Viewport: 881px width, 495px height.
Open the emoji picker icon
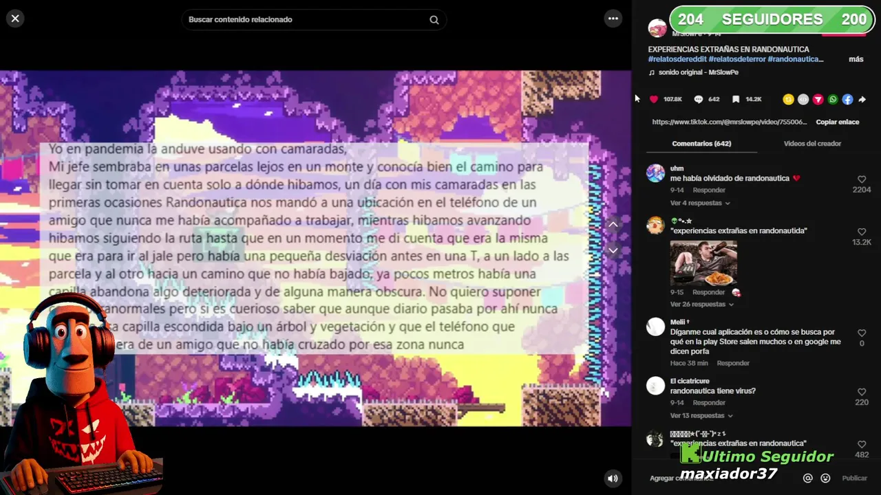click(825, 478)
